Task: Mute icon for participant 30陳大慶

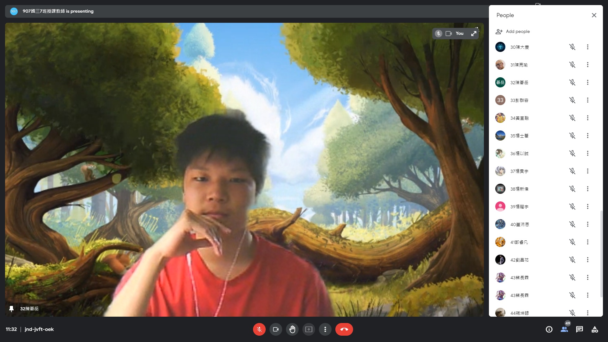Action: 572,47
